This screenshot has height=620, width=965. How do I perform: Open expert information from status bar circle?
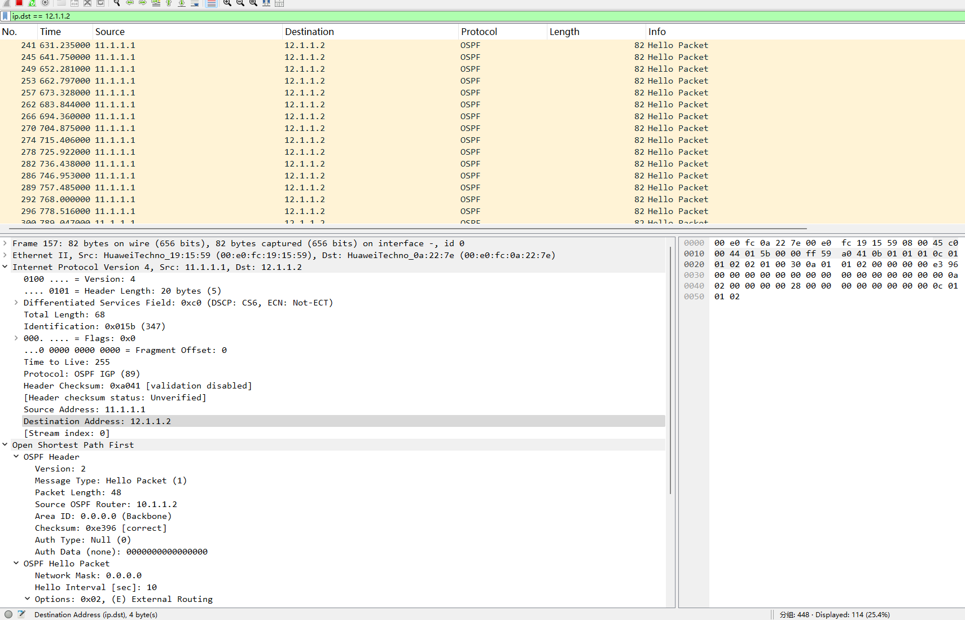[8, 614]
